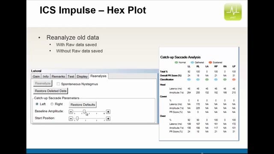Click the Catch-up Saccade Analysis heading
Viewport: 274px width, 154px height.
(180, 57)
